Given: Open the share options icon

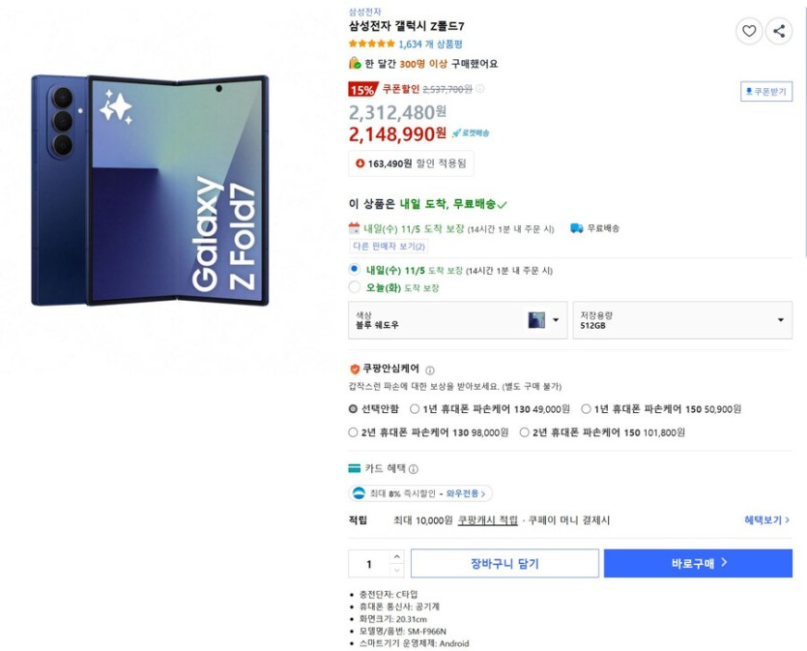Looking at the screenshot, I should coord(781,31).
